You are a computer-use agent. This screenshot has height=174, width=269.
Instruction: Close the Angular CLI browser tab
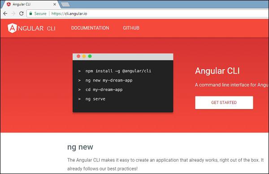point(55,4)
